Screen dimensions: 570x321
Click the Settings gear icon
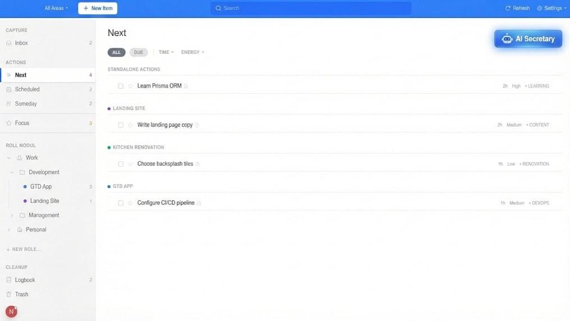[540, 8]
